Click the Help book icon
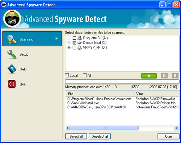Image resolution: width=181 pixels, height=143 pixels. click(x=12, y=69)
